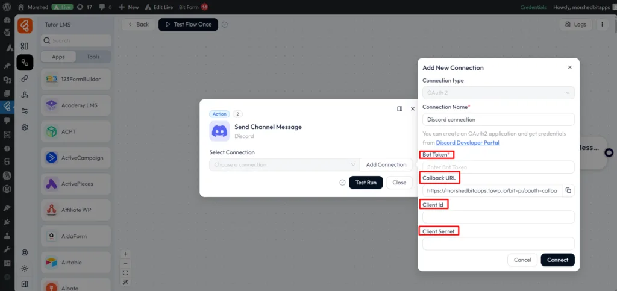The height and width of the screenshot is (291, 617).
Task: Open the dashboard grid icon in sidebar
Action: point(24,46)
